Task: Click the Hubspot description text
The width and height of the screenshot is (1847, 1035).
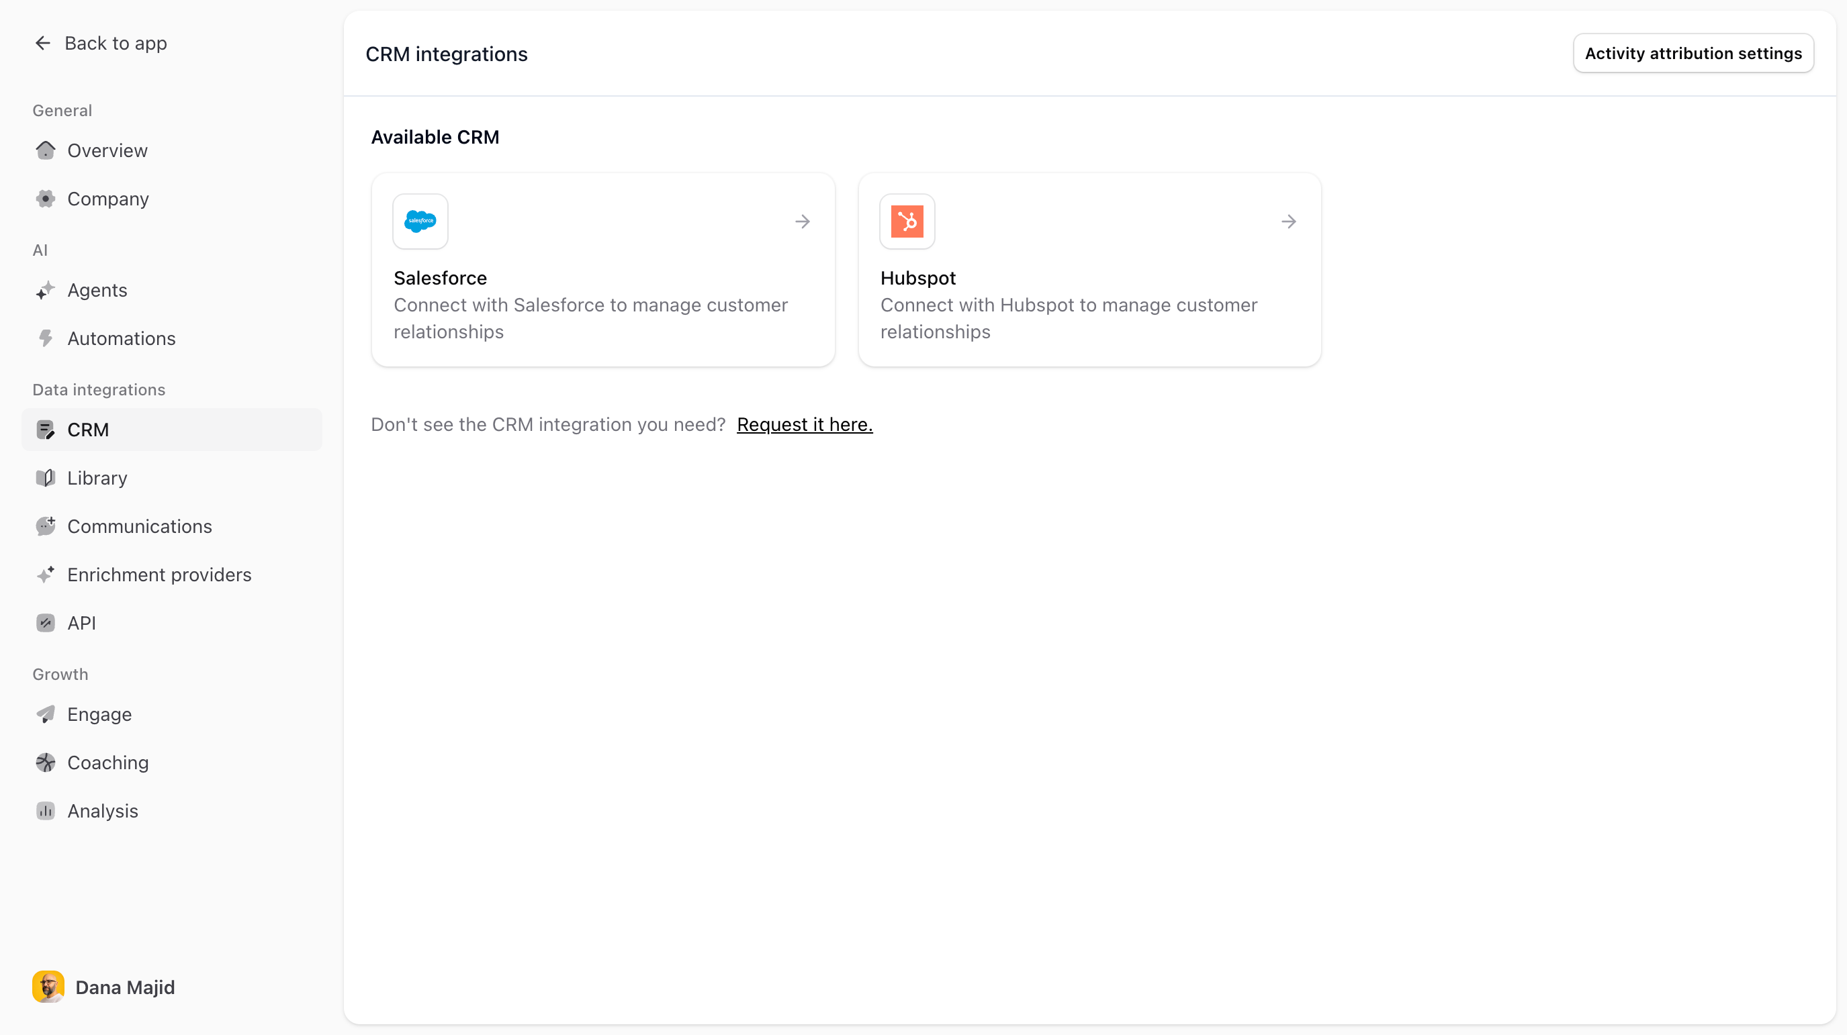Action: pyautogui.click(x=1069, y=318)
